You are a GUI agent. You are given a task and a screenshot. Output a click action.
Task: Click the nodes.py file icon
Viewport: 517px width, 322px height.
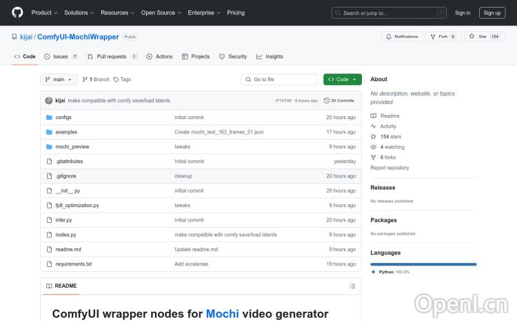[49, 235]
